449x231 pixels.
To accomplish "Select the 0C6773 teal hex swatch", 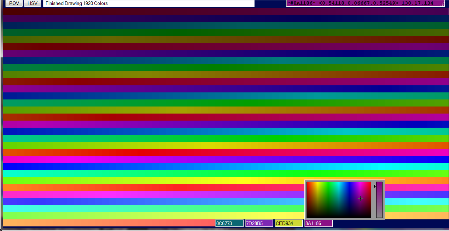I will (x=229, y=223).
